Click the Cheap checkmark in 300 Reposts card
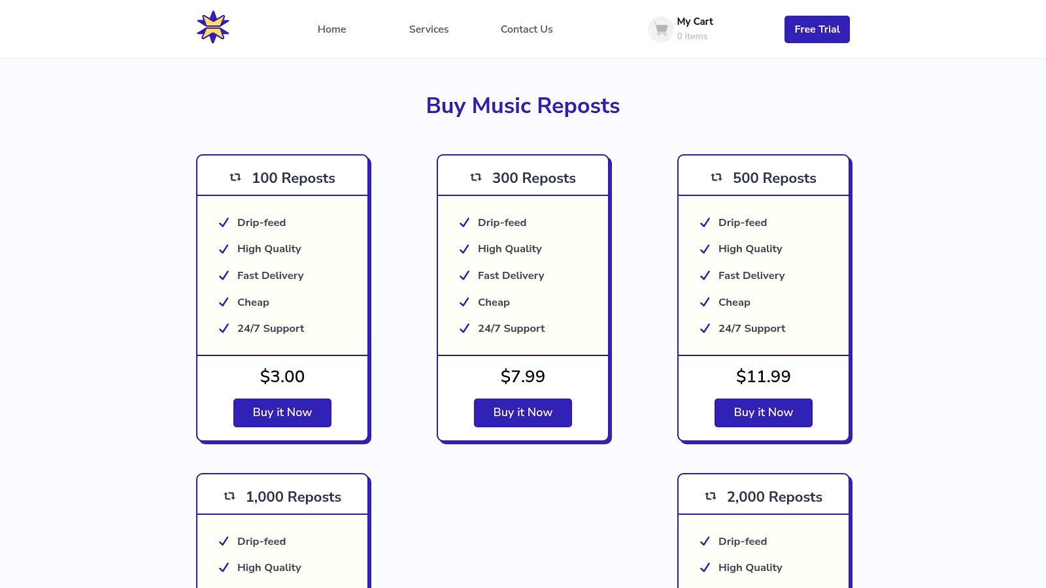This screenshot has width=1046, height=588. [464, 302]
